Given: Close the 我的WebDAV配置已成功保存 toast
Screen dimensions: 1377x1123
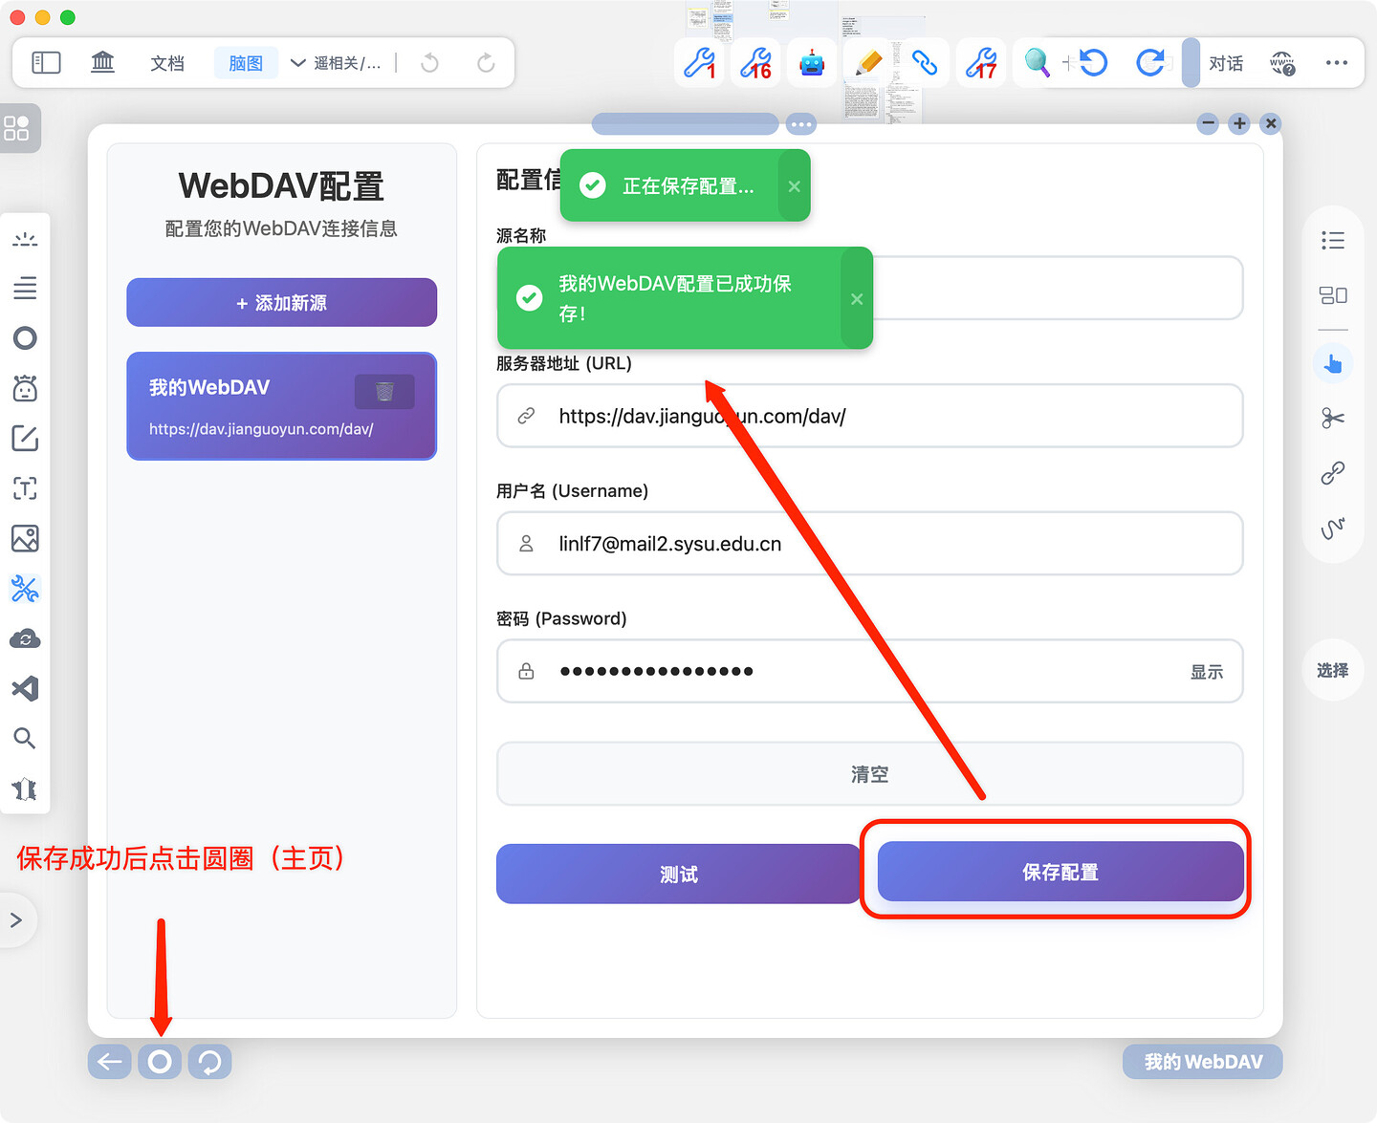Looking at the screenshot, I should coord(857,299).
